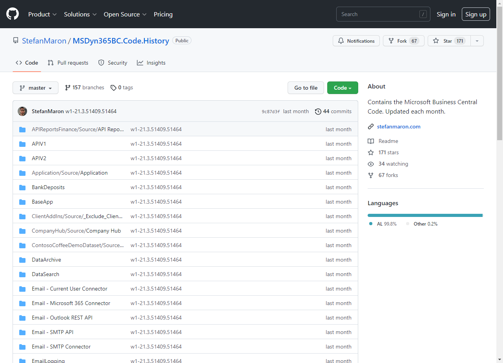Click the StefanMaron avatar on the commit row

pyautogui.click(x=22, y=111)
